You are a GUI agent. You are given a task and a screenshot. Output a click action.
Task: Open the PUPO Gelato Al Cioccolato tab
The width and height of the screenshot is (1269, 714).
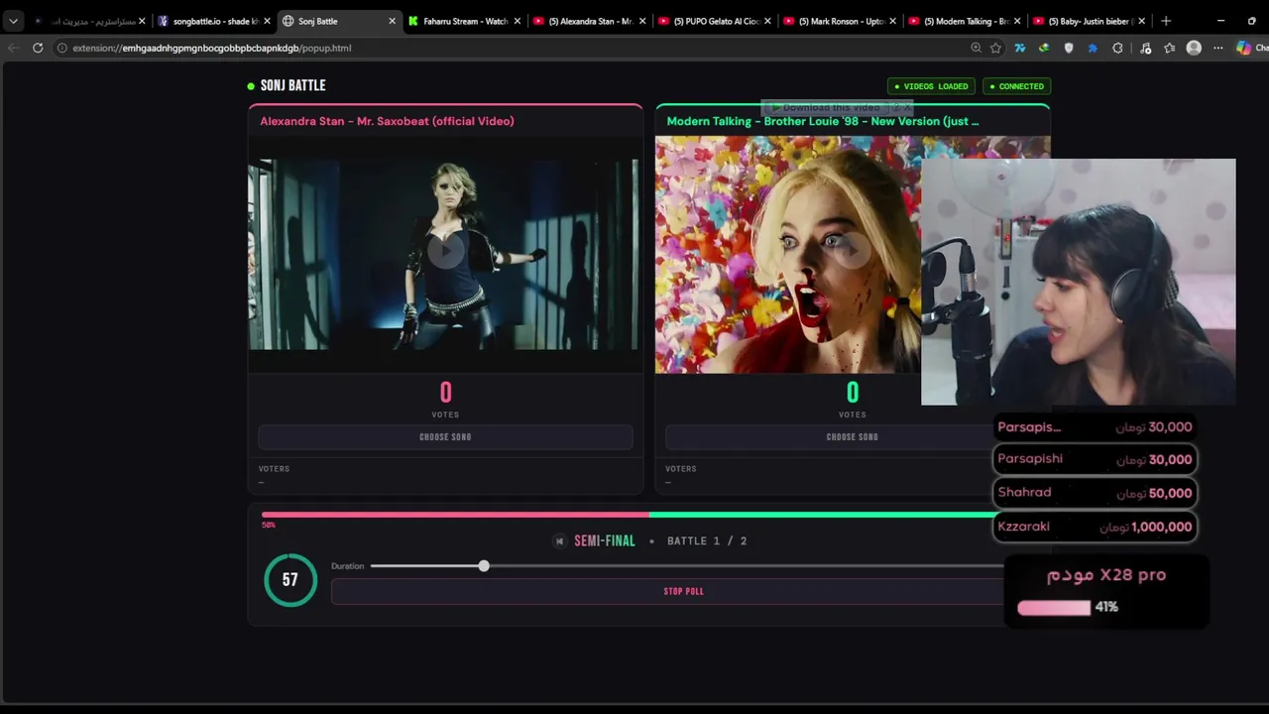(x=714, y=21)
